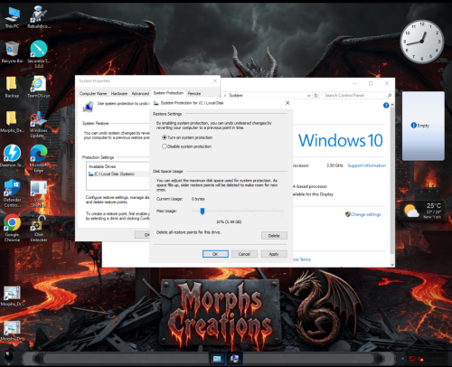Launch the Windows Update blocker shortcut
The width and height of the screenshot is (452, 367).
click(x=39, y=125)
